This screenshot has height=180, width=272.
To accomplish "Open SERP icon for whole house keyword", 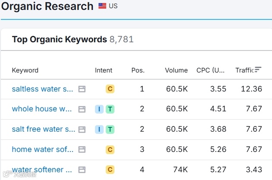I will coord(82,109).
